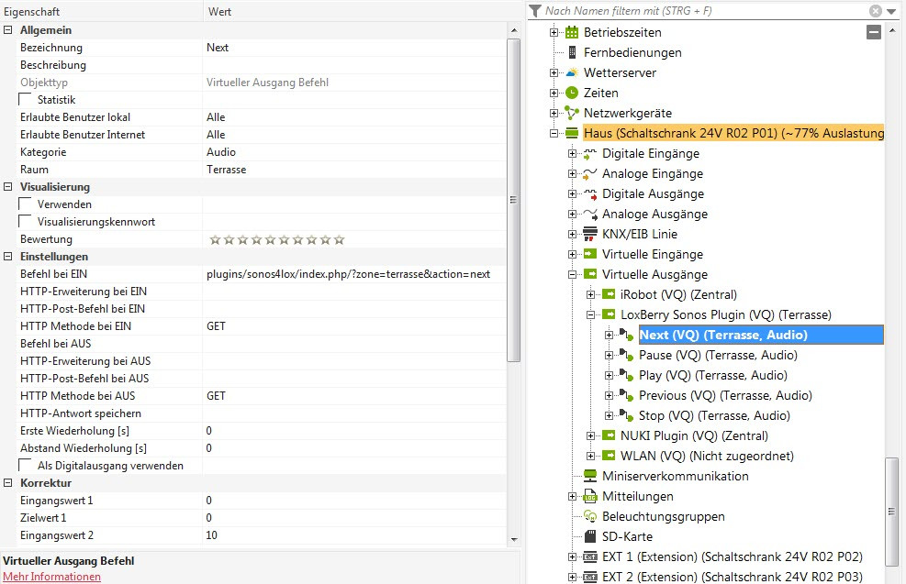
Task: Click the Fernbedienungen remote icon
Action: tap(572, 52)
